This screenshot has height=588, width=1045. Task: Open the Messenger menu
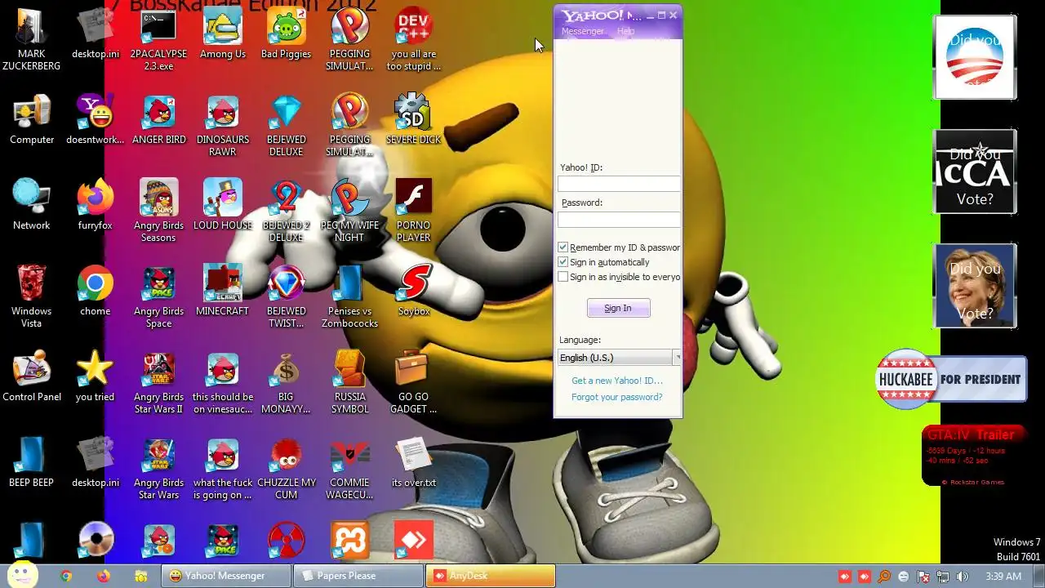pos(583,31)
